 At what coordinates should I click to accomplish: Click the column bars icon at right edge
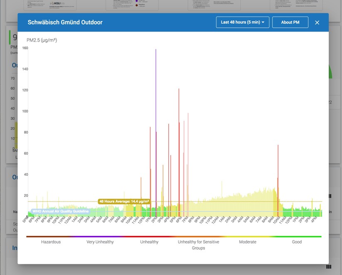[330, 196]
